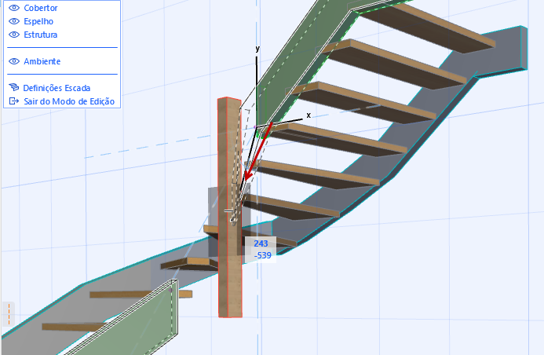
Task: Click the x axis label of the coordinate origin
Action: click(309, 115)
